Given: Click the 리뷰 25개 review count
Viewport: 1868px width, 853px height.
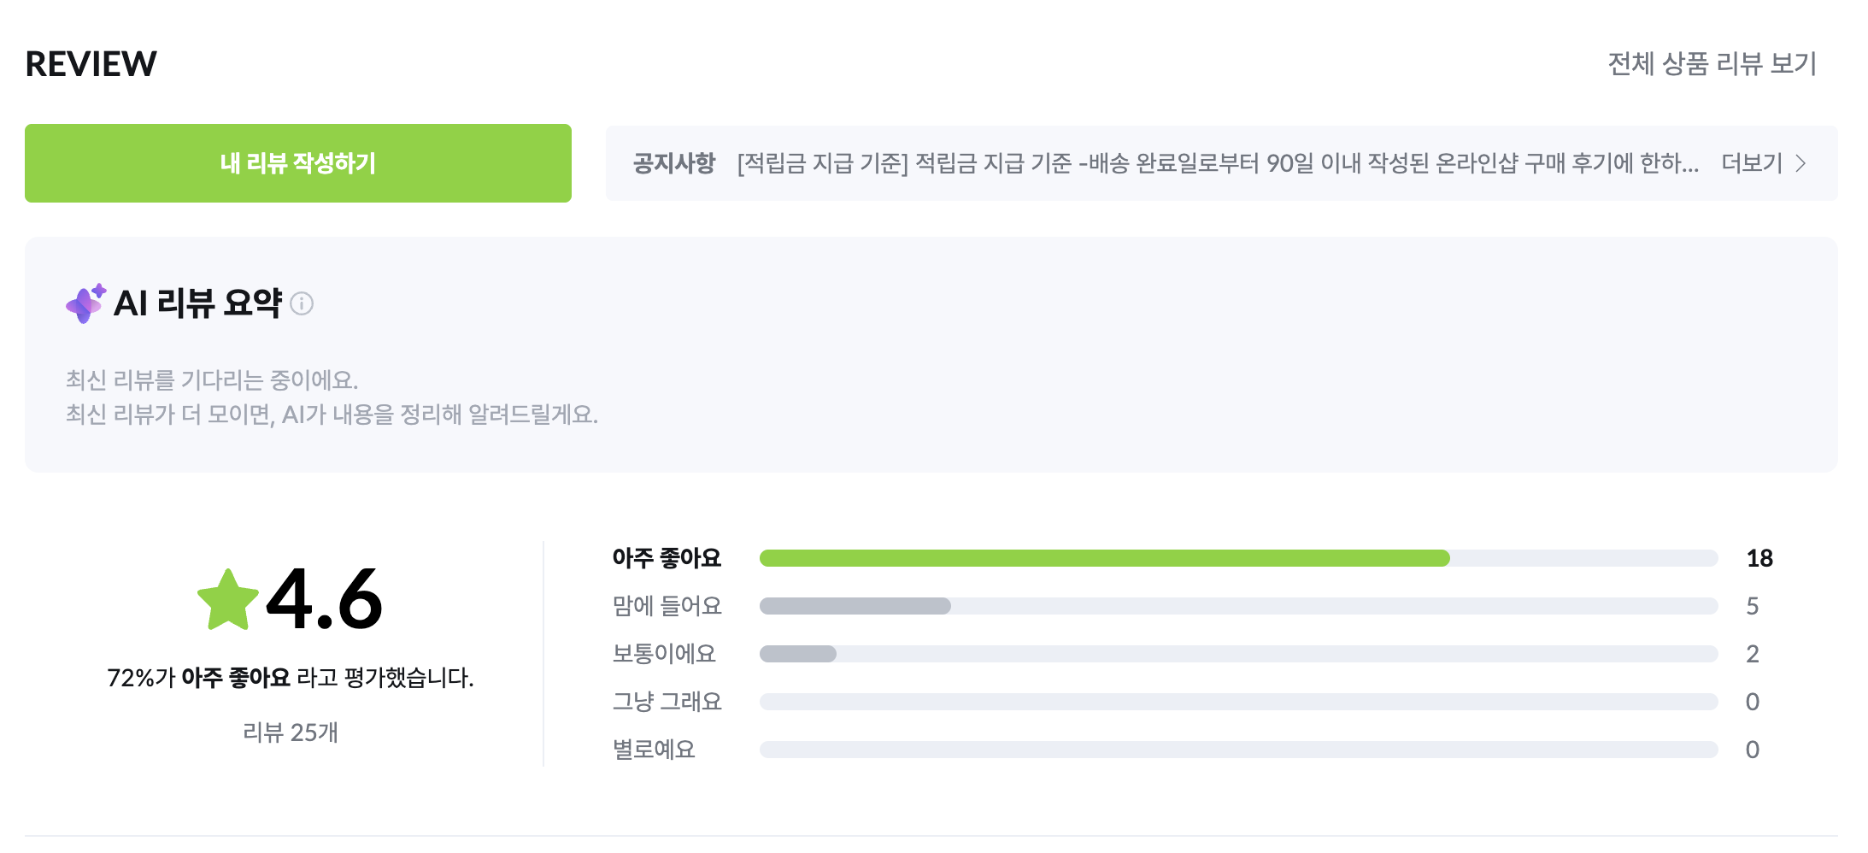Looking at the screenshot, I should (x=291, y=732).
